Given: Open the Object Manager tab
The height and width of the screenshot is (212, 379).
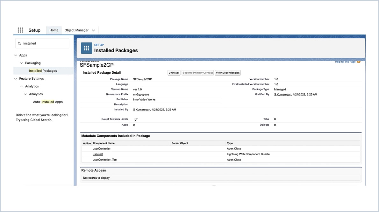Looking at the screenshot, I should click(76, 30).
